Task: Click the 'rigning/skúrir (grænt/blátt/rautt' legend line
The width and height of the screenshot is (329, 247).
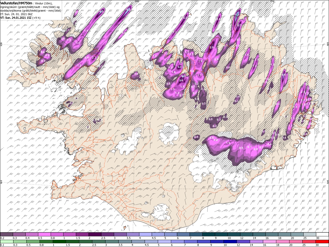Action: click(30, 7)
